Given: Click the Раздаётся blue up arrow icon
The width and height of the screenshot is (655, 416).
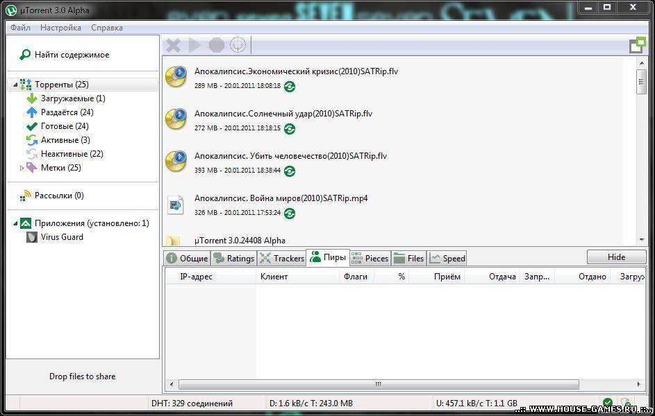Looking at the screenshot, I should (32, 112).
